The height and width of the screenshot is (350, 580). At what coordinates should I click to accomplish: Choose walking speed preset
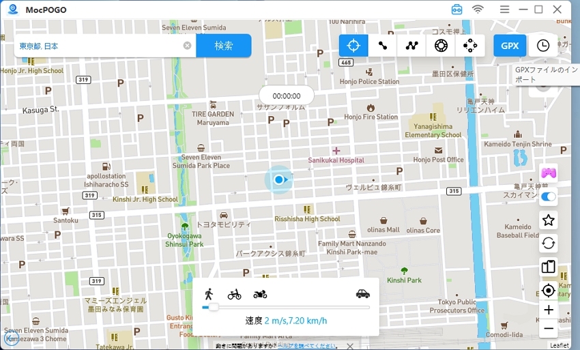[x=208, y=294]
